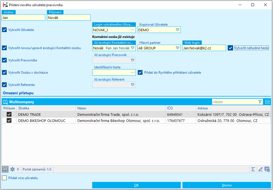Toggle the book view icon in status bar
The image size is (273, 190).
pos(5,169)
